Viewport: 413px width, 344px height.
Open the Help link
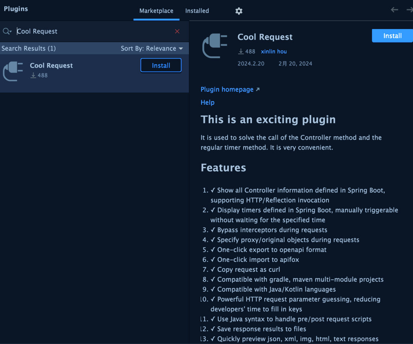point(208,102)
